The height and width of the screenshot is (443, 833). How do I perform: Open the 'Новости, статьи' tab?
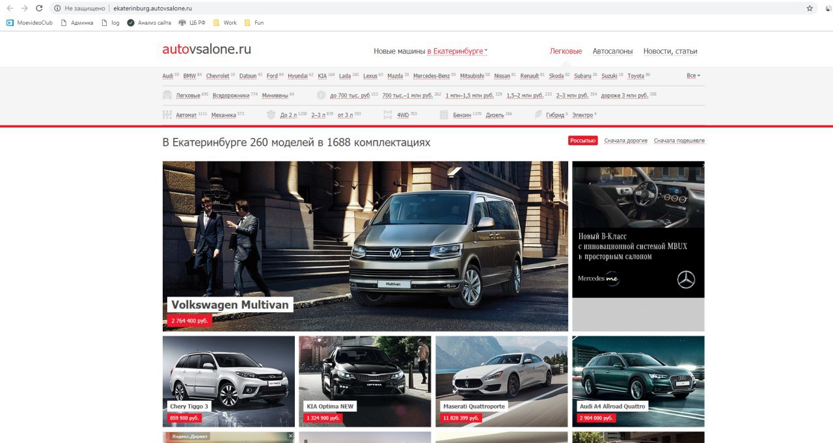(670, 51)
